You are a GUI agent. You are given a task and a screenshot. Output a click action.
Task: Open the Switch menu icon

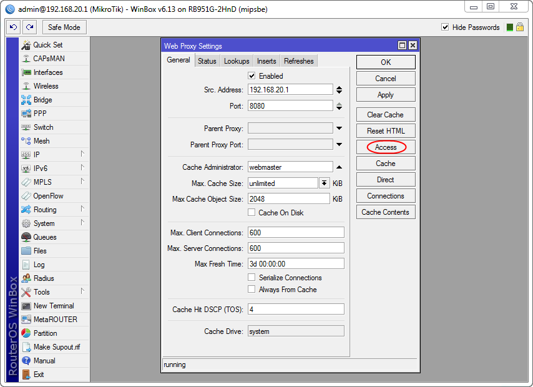(26, 127)
